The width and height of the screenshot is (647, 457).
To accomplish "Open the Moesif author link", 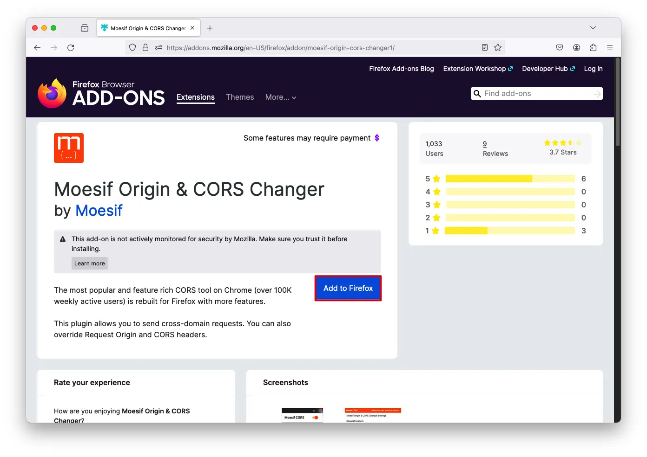I will (99, 211).
